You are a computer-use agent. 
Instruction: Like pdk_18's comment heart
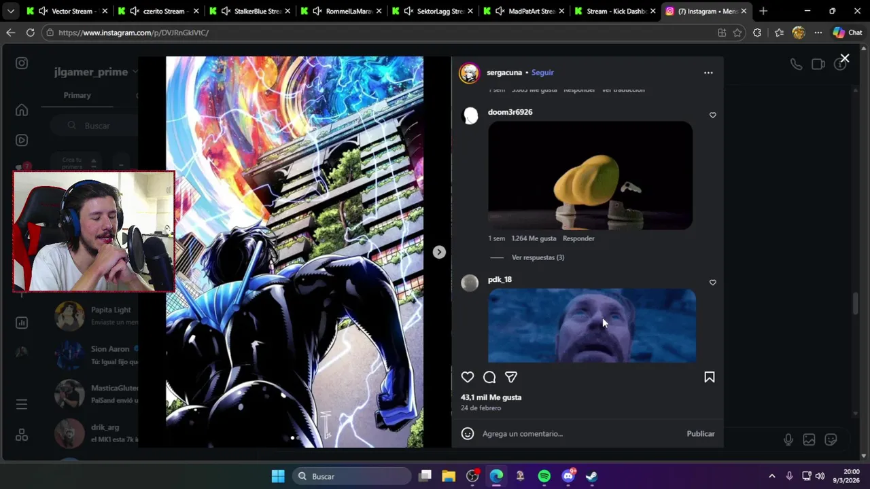713,282
